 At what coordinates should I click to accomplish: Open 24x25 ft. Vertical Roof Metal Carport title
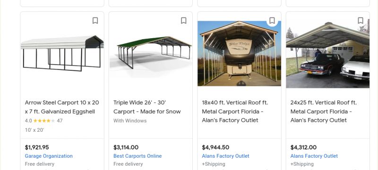pos(324,111)
